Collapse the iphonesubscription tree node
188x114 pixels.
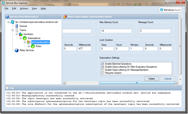(25, 42)
